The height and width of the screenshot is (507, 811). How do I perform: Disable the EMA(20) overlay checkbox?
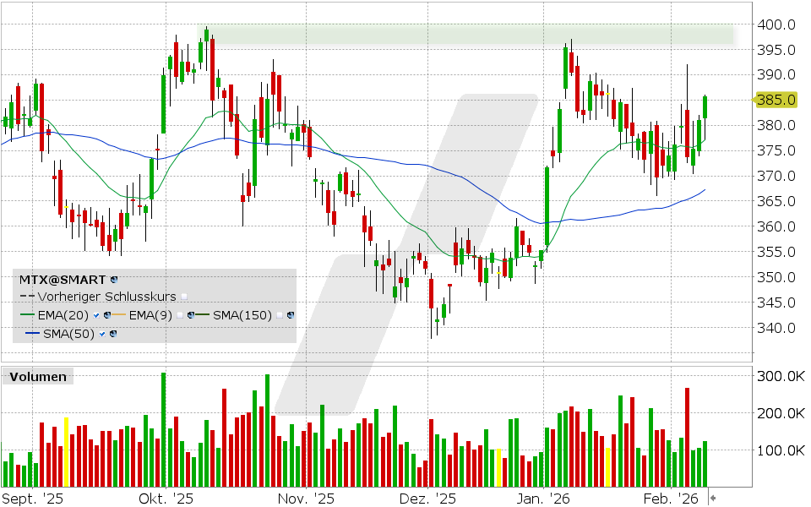click(95, 315)
